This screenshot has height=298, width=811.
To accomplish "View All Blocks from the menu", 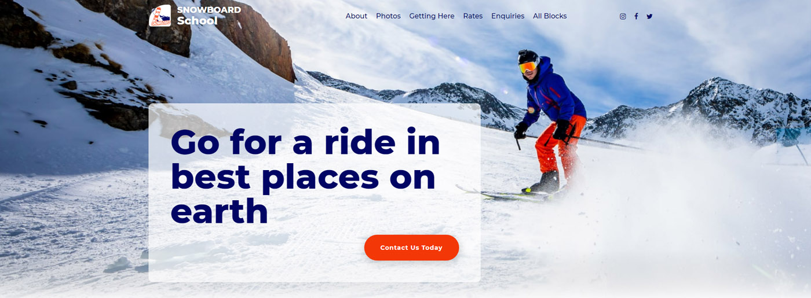I will [550, 16].
